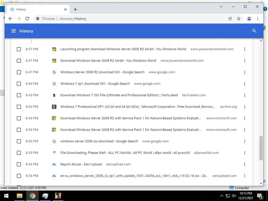Open windows server 2008 iso download search link
The height and width of the screenshot is (201, 268).
(x=99, y=141)
